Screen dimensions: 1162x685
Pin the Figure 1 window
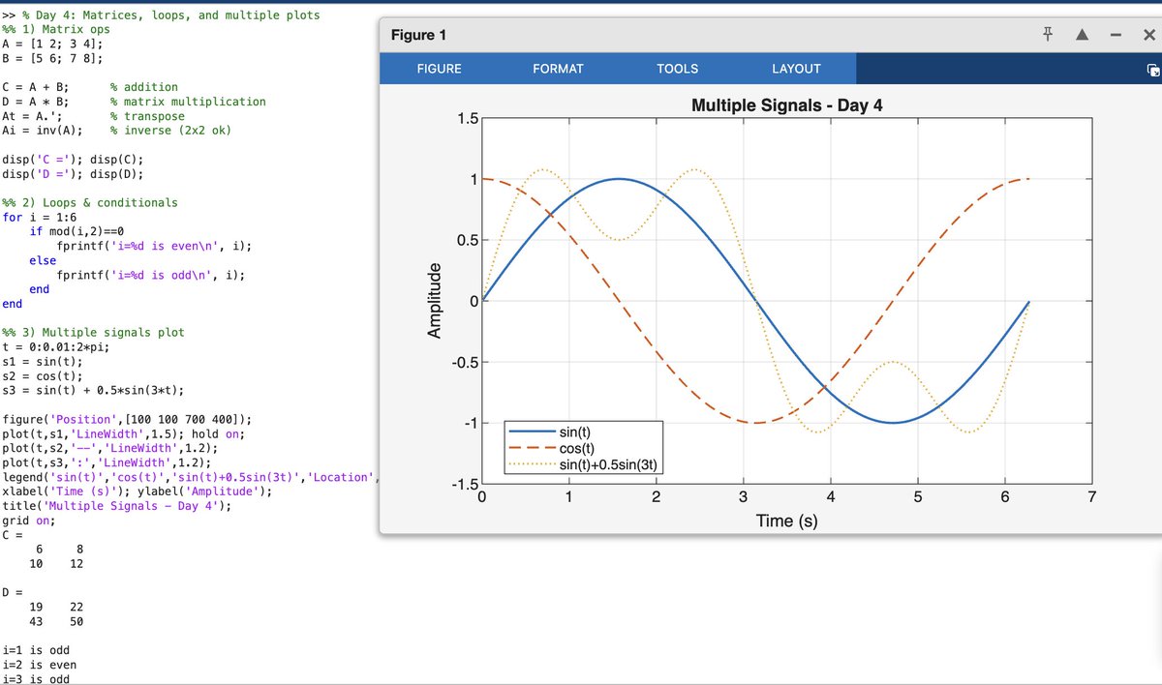(x=1049, y=35)
